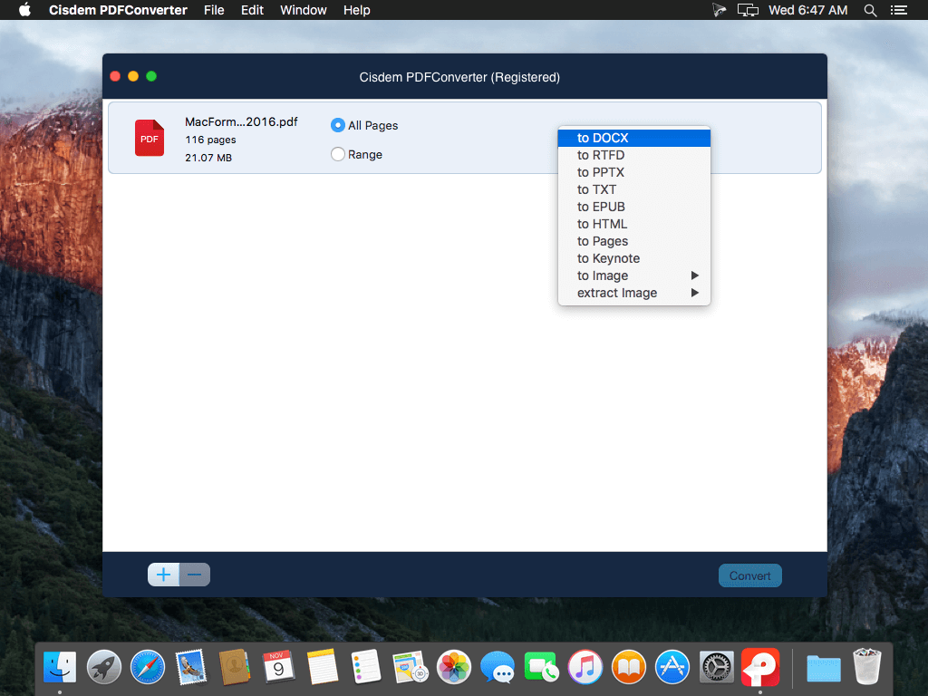Remove file with the minus button
The width and height of the screenshot is (928, 696).
coord(195,575)
